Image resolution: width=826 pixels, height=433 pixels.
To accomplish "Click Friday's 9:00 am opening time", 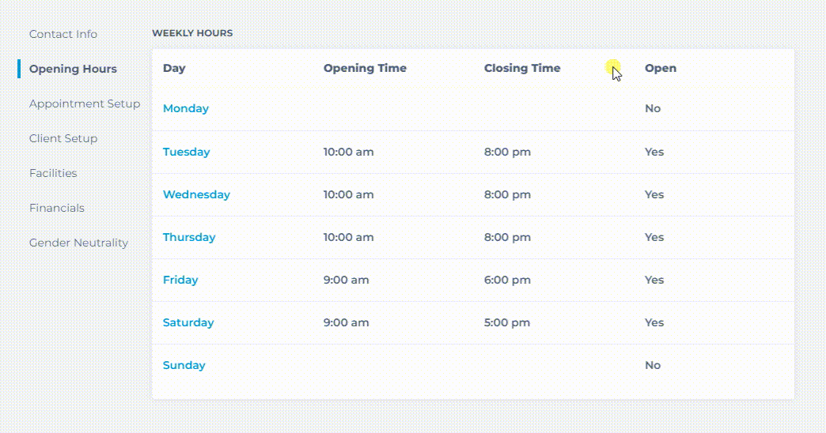I will point(346,280).
